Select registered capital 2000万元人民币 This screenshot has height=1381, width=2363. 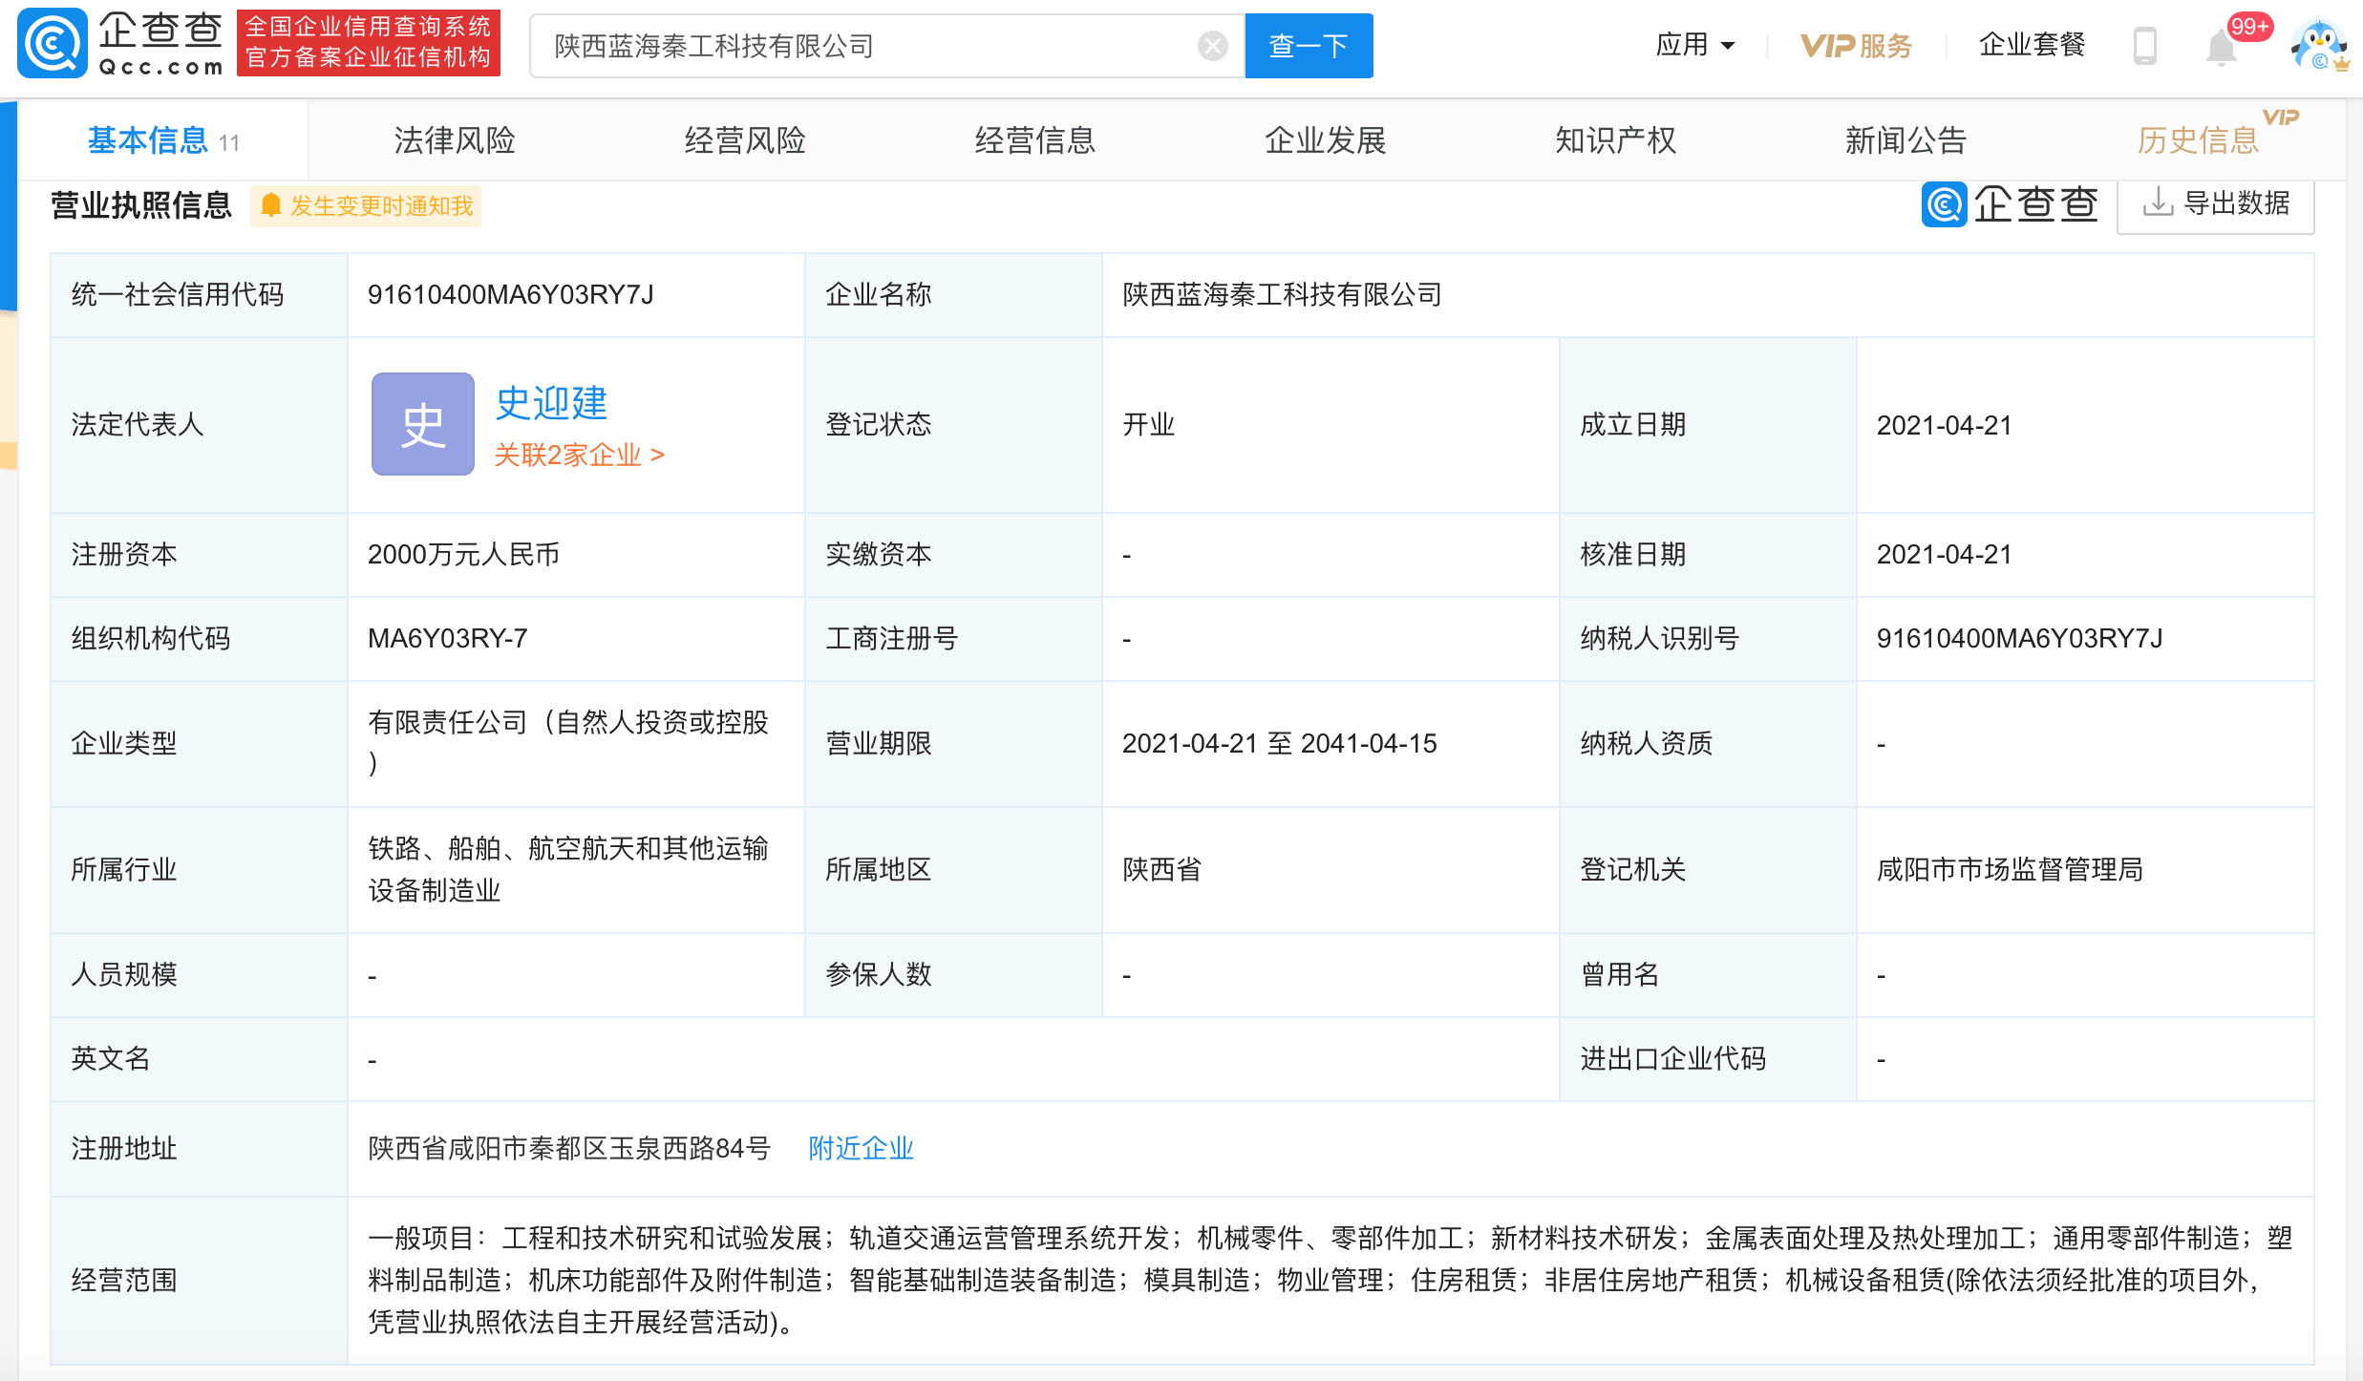click(x=463, y=554)
